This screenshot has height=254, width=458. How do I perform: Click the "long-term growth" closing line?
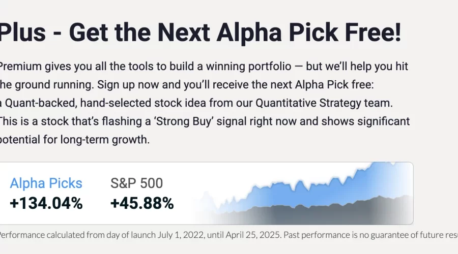coord(104,140)
